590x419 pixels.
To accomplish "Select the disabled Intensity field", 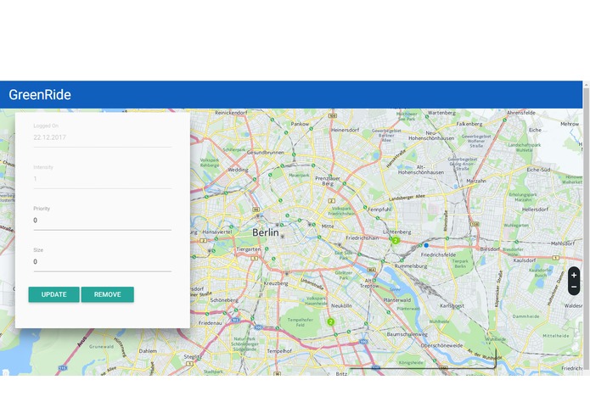I will (x=103, y=179).
